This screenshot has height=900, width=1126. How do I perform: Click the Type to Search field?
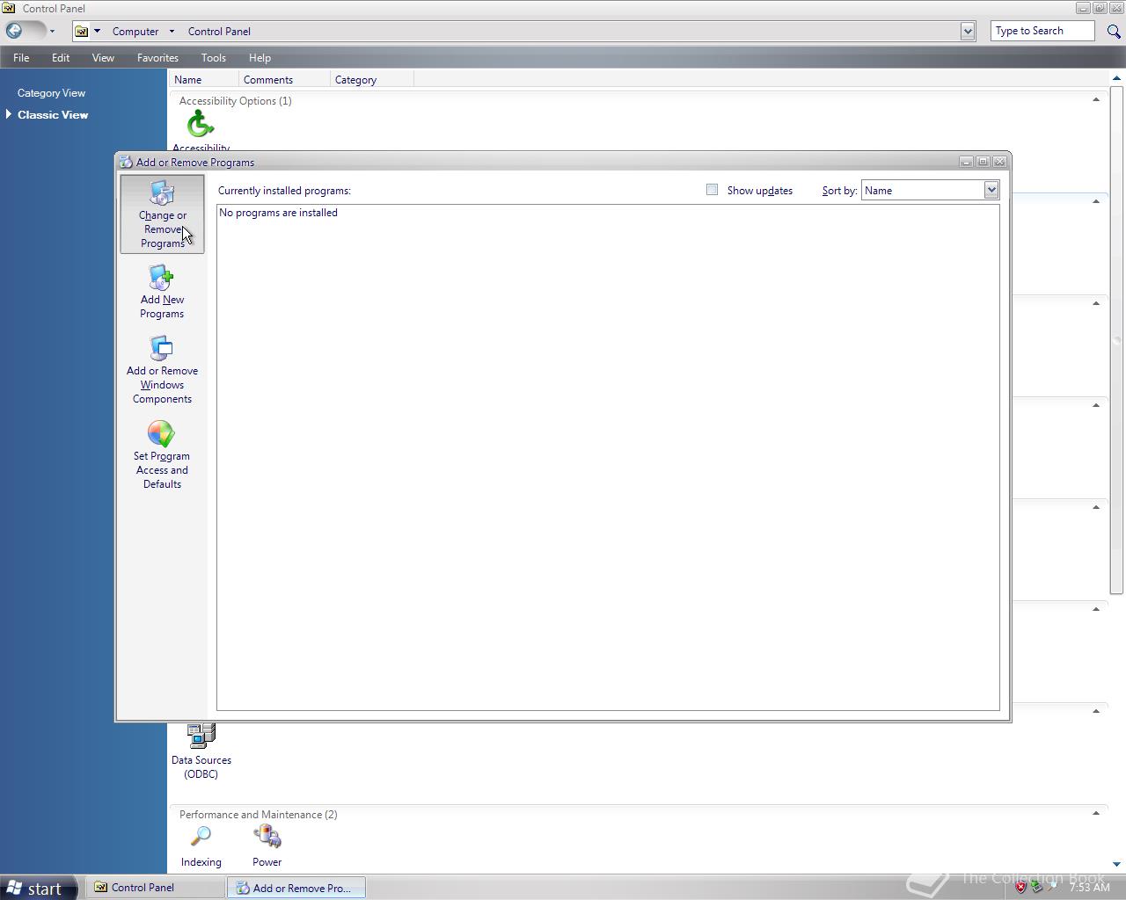click(x=1042, y=31)
